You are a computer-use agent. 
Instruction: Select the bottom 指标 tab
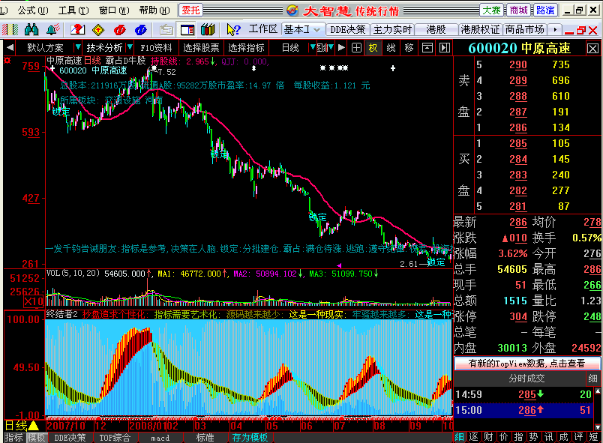[x=14, y=438]
